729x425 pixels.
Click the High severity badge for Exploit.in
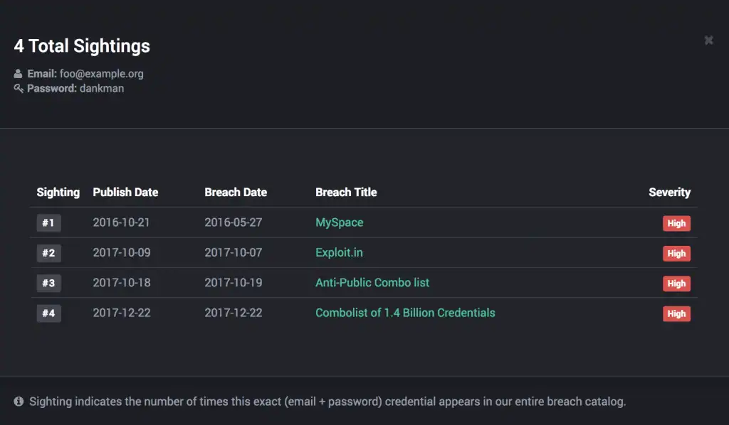click(676, 253)
